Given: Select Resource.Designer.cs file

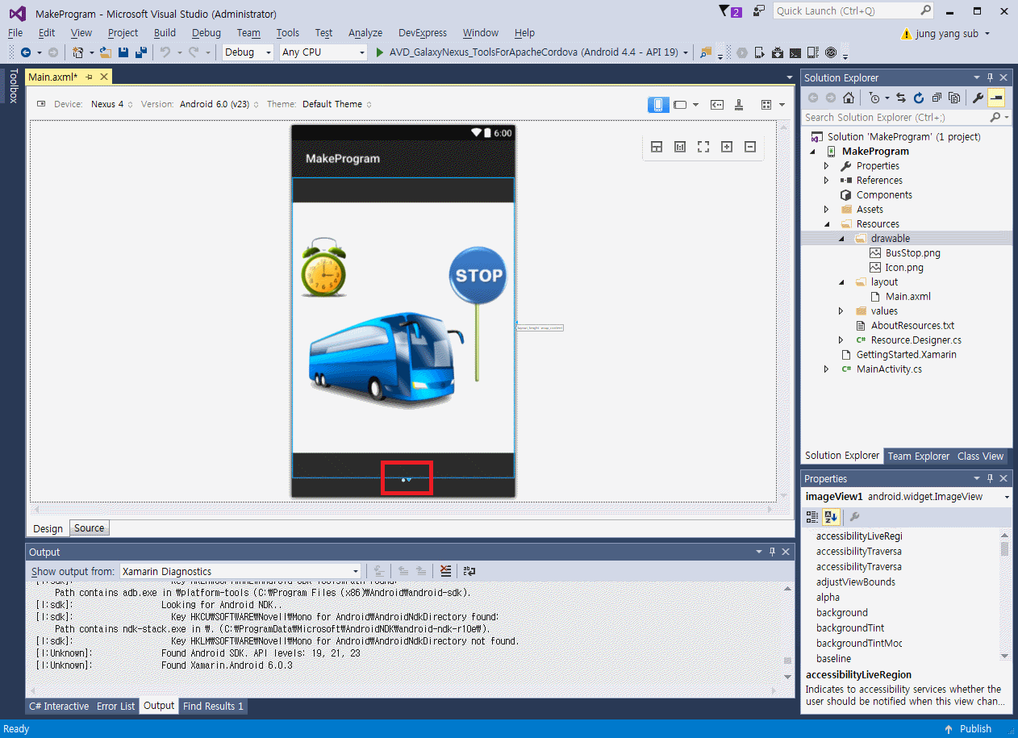Looking at the screenshot, I should coord(916,340).
